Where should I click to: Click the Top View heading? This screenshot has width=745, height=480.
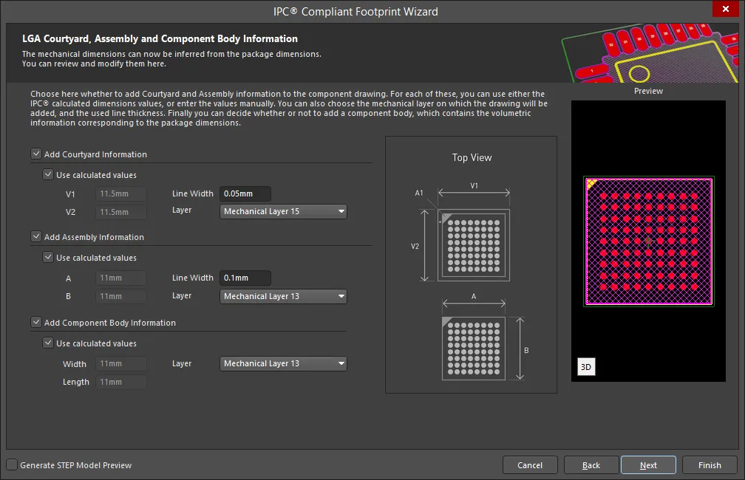(x=472, y=157)
